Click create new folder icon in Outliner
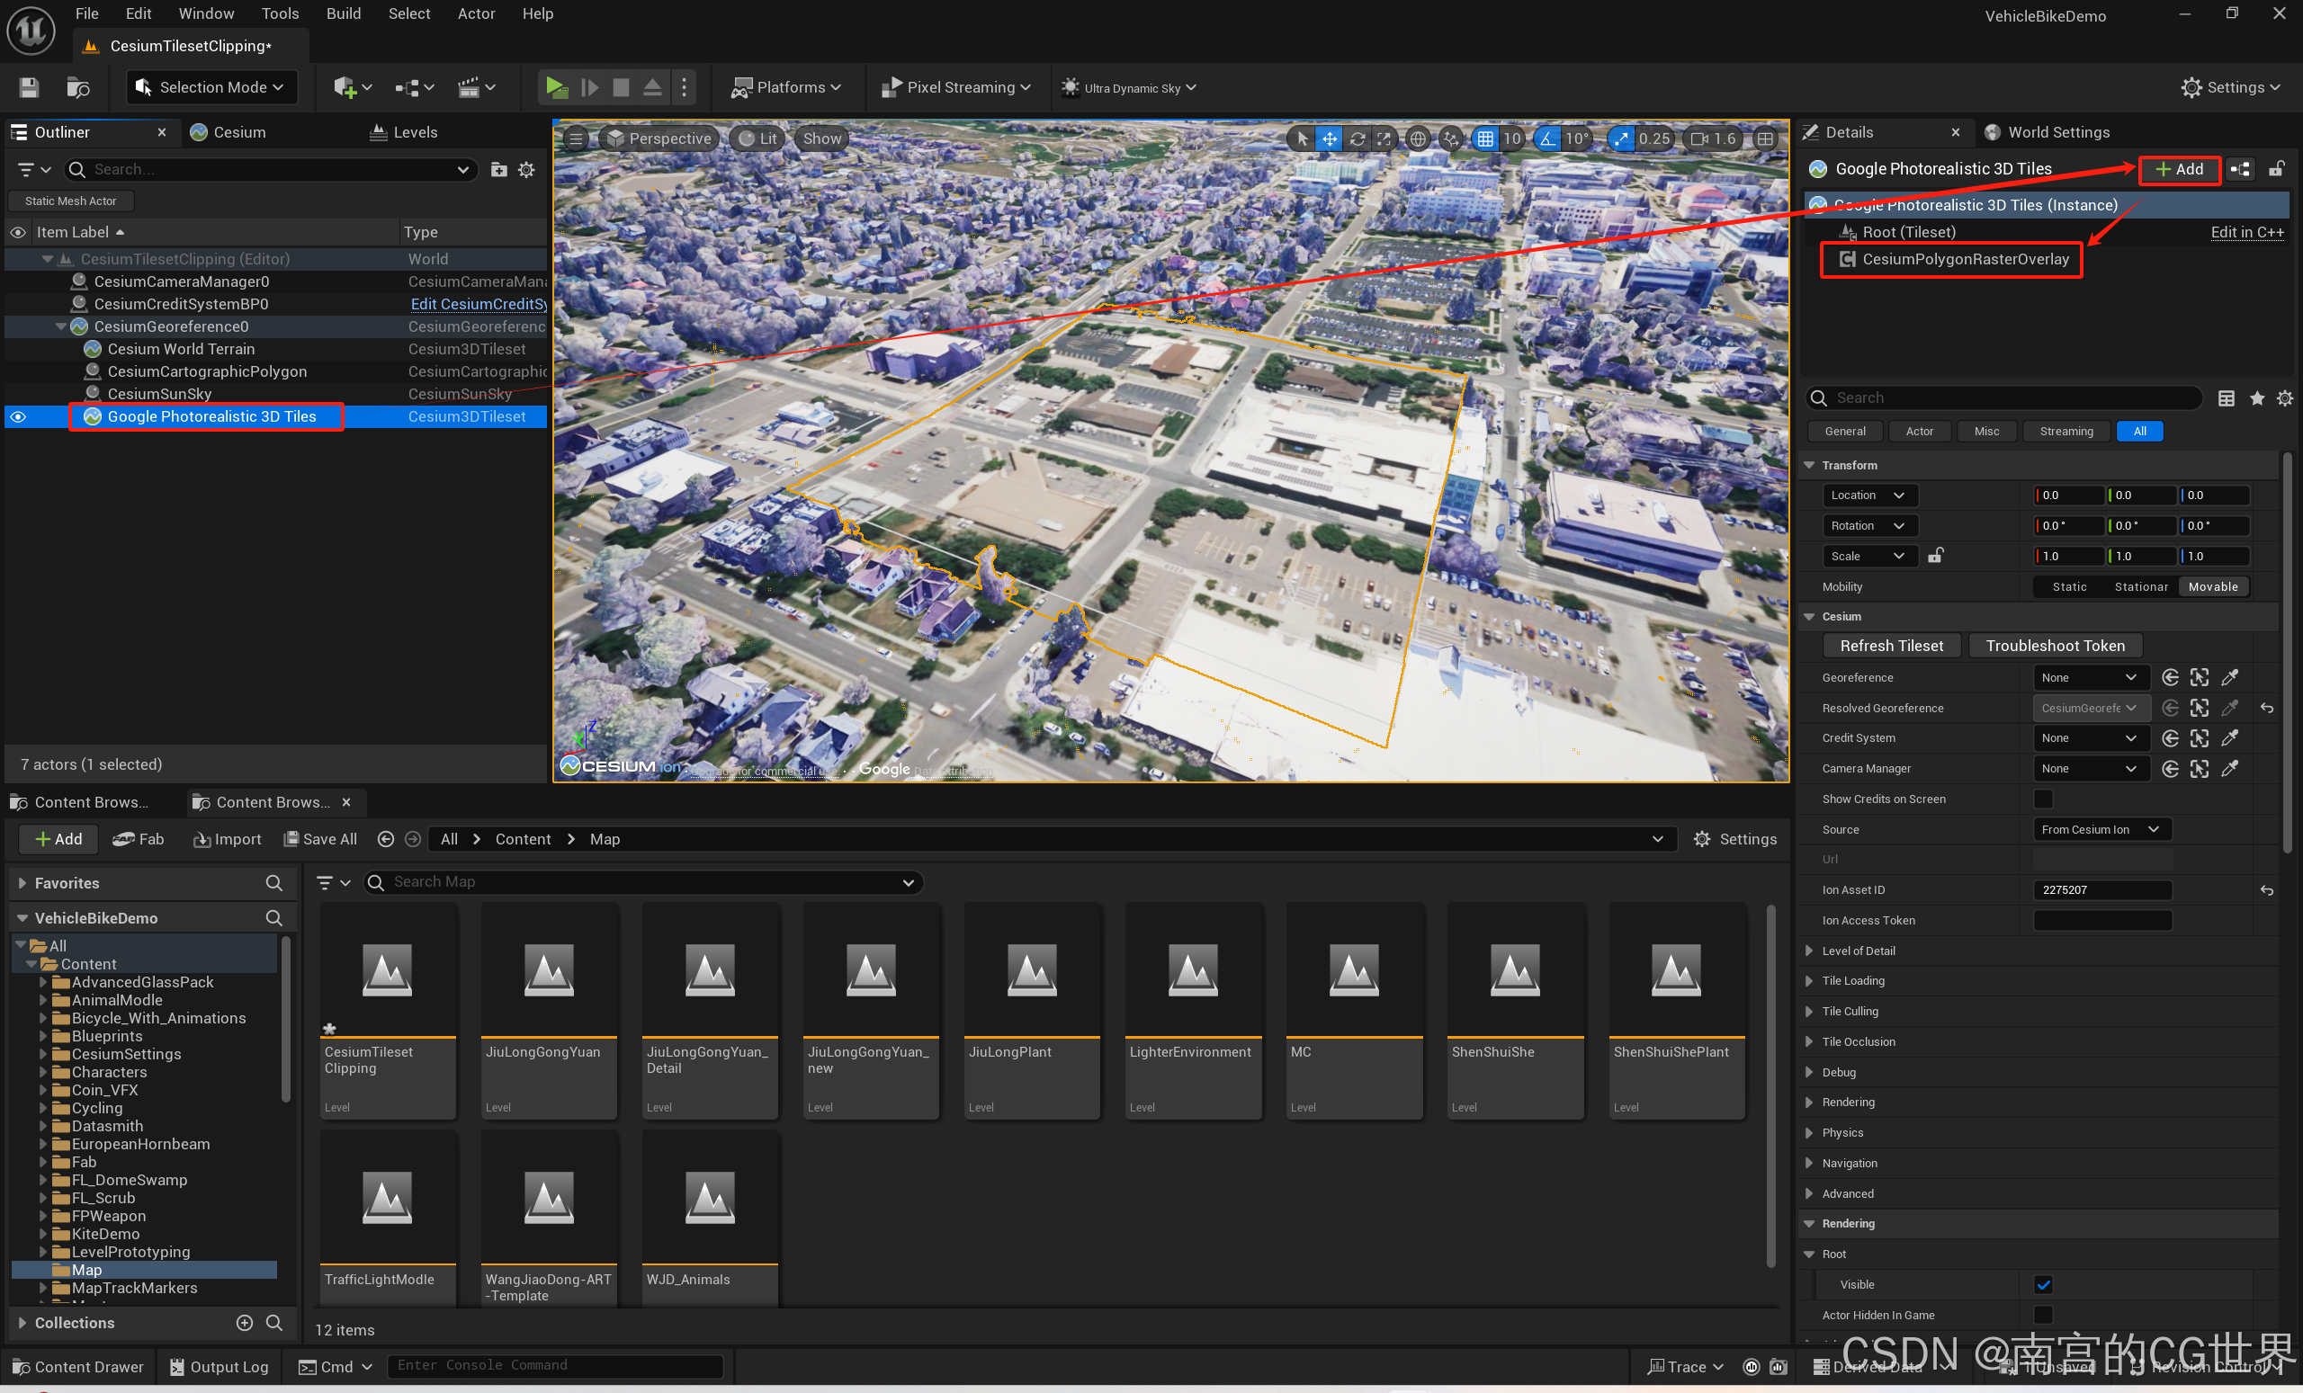 (x=499, y=169)
